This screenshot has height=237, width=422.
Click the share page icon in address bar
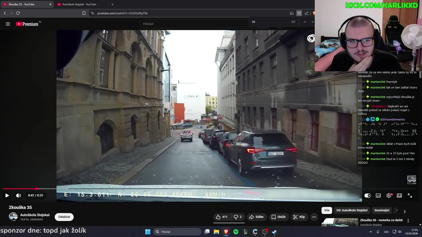point(307,13)
